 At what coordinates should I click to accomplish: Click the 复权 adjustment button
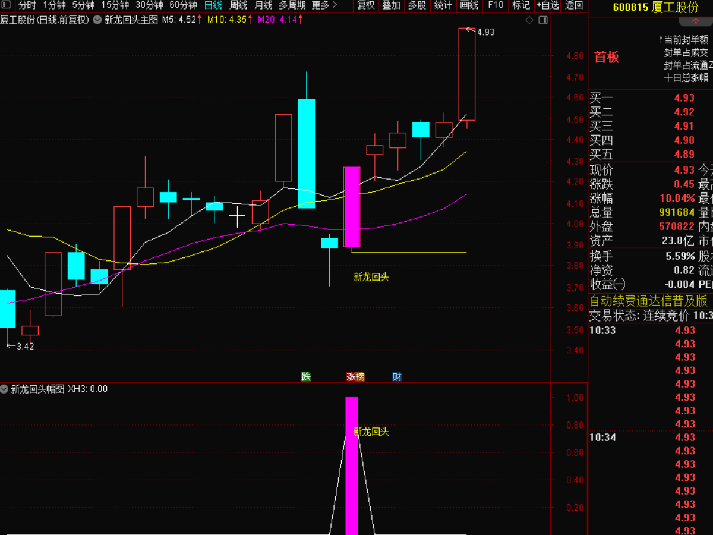[x=366, y=5]
